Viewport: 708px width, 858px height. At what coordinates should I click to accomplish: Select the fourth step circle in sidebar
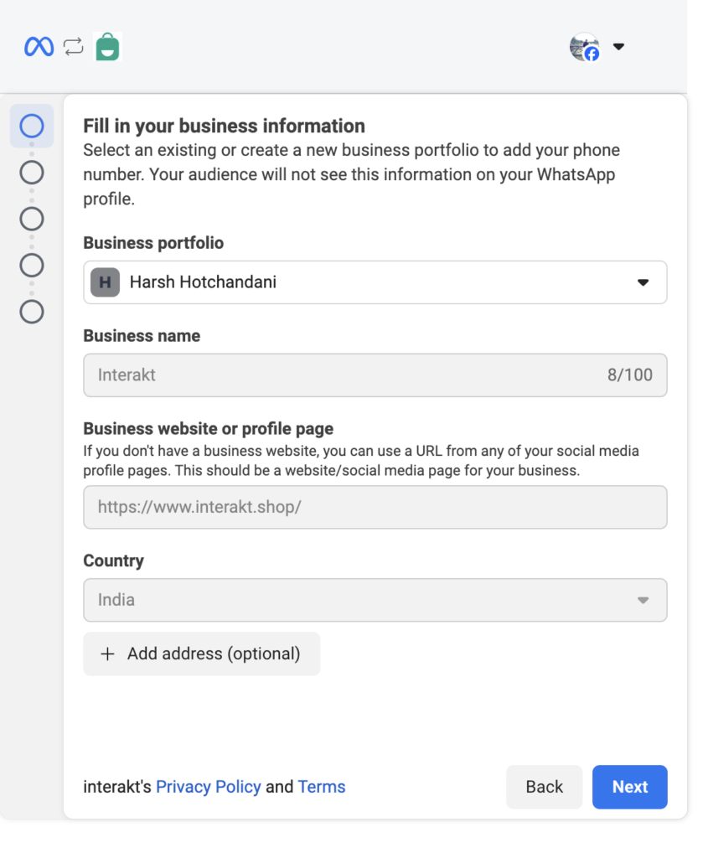[x=32, y=266]
